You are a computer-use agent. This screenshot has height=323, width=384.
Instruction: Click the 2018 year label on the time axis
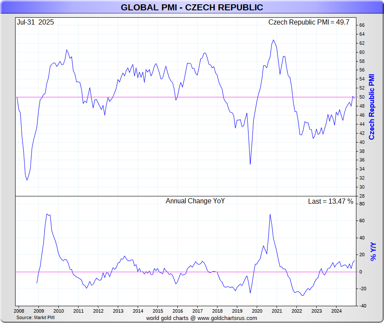(x=217, y=311)
